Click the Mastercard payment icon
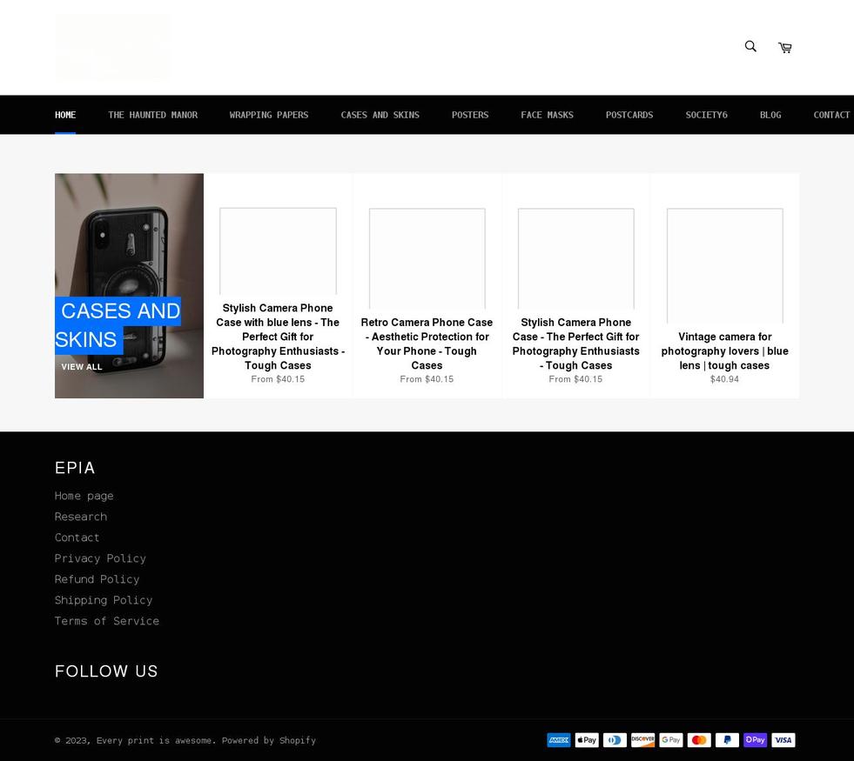854x761 pixels. (699, 740)
